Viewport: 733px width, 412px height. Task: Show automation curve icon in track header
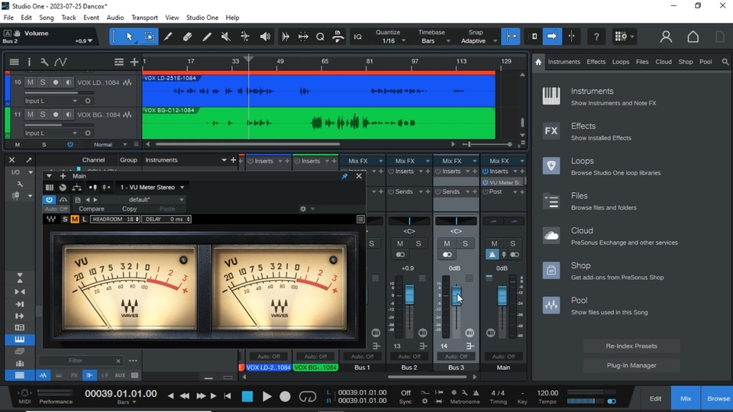(x=60, y=62)
